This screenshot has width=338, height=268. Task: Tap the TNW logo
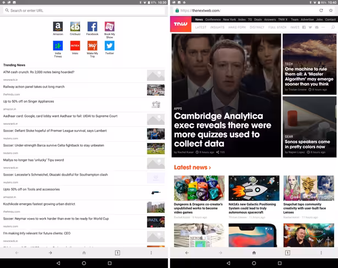pos(181,24)
